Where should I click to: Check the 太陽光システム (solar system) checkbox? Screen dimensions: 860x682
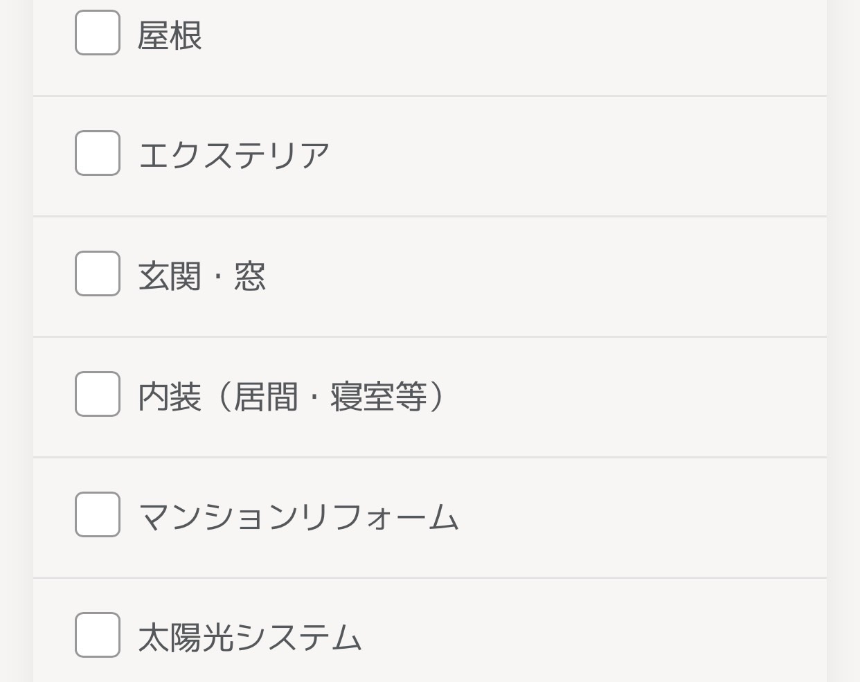coord(97,636)
